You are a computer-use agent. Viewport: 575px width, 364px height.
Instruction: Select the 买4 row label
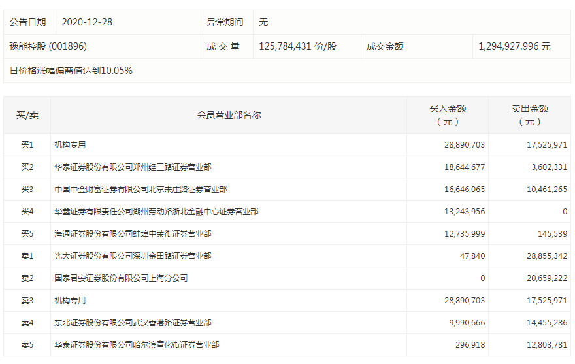click(27, 212)
